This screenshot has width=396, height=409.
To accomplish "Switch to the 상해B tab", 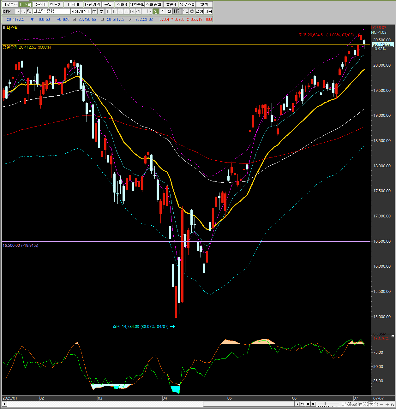I will [122, 4].
